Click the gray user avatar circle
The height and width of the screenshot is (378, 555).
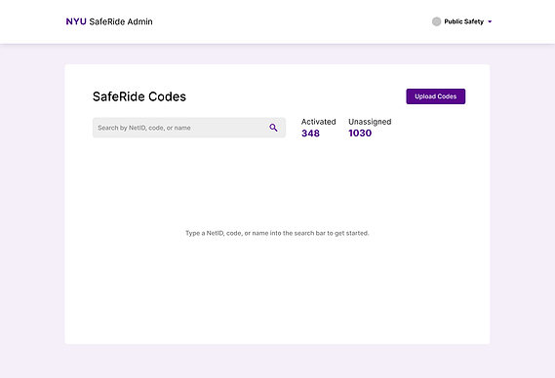[436, 21]
